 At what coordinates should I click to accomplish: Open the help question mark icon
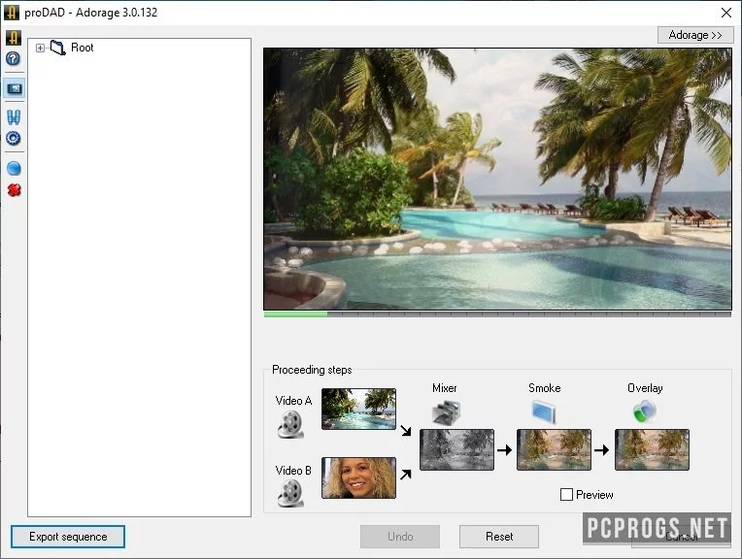14,58
